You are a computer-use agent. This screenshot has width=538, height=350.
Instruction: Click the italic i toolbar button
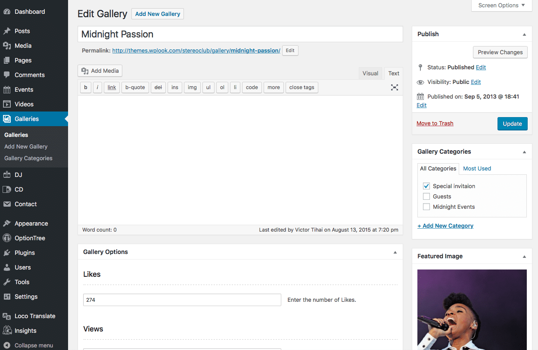click(x=97, y=87)
